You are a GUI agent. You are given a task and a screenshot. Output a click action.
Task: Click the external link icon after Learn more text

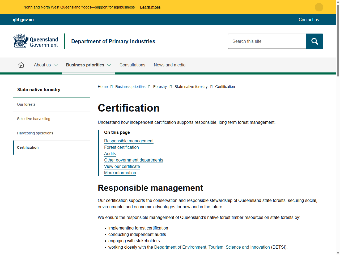pyautogui.click(x=164, y=7)
